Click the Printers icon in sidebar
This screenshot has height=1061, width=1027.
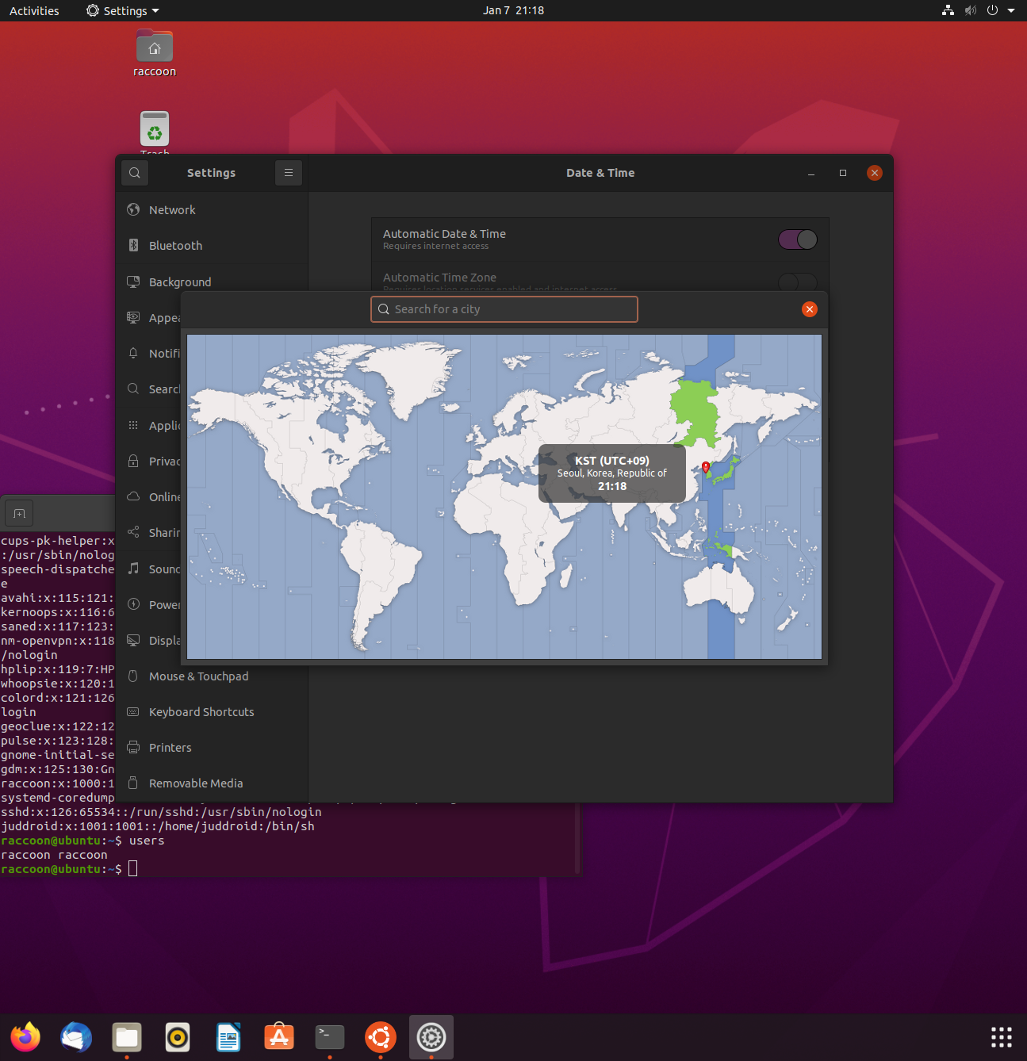pos(133,747)
